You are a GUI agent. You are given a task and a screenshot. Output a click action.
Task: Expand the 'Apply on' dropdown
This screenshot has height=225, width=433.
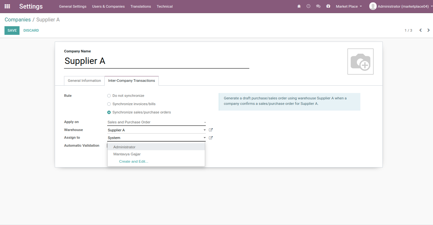point(156,122)
